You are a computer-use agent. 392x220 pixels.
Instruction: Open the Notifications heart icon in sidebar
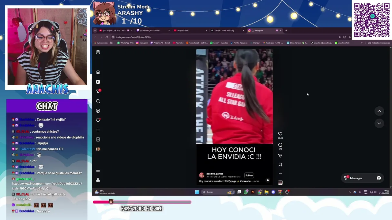coord(98,120)
